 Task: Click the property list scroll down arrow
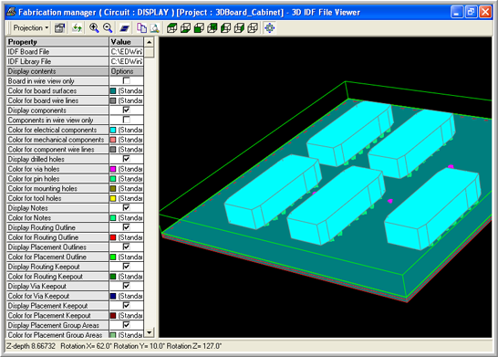[x=149, y=332]
